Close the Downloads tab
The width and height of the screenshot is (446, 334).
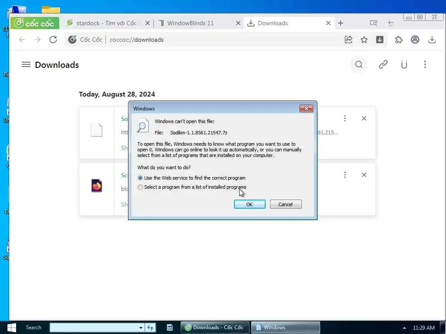[x=328, y=23]
